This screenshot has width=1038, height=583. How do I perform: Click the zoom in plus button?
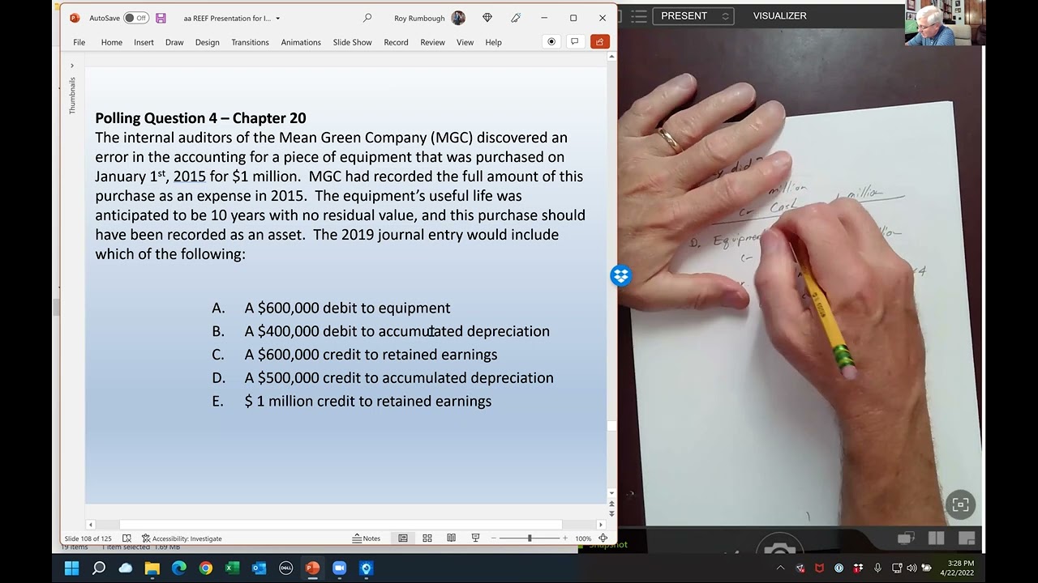pos(565,538)
